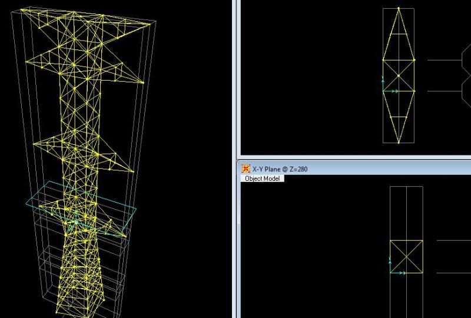
Task: Click the cyan axis origin in the Z=280 plan view
Action: (x=390, y=273)
